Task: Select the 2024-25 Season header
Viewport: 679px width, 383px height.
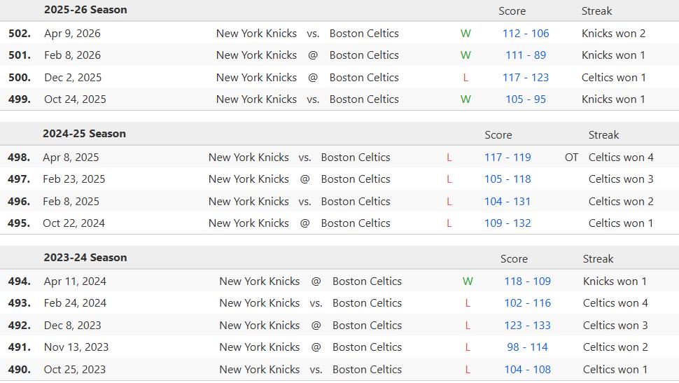Action: point(85,134)
